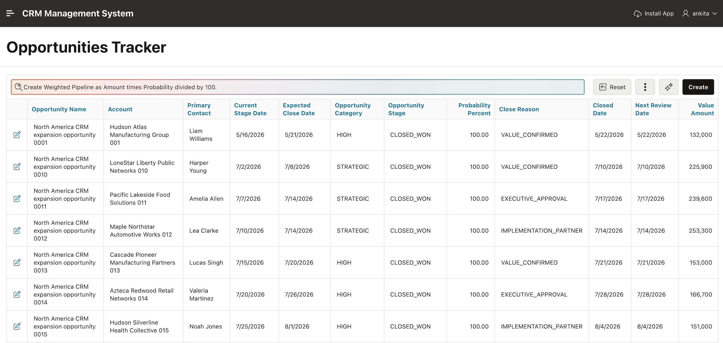Edit opportunity 0013 row pencil icon
This screenshot has width=723, height=343.
point(17,263)
